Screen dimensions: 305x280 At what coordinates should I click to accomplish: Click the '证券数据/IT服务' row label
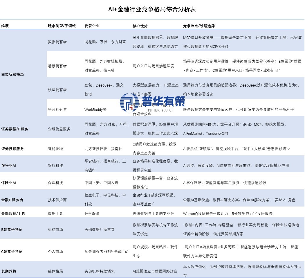(15, 129)
